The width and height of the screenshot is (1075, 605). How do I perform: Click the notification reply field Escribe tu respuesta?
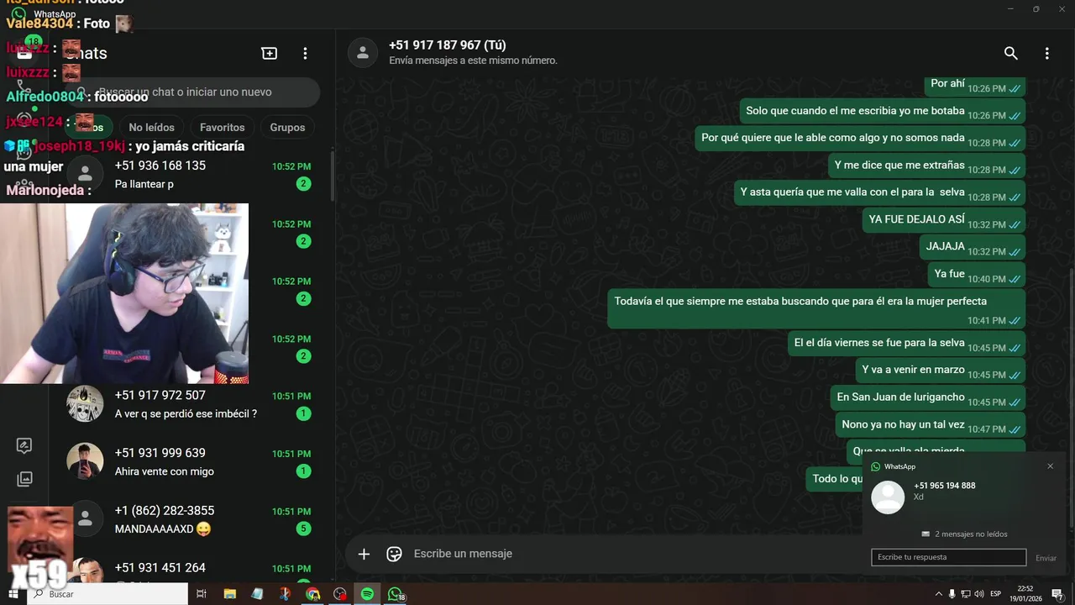(x=948, y=557)
